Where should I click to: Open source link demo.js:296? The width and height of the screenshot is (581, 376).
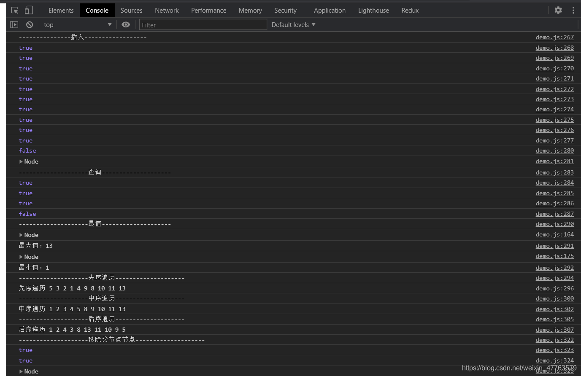point(554,288)
